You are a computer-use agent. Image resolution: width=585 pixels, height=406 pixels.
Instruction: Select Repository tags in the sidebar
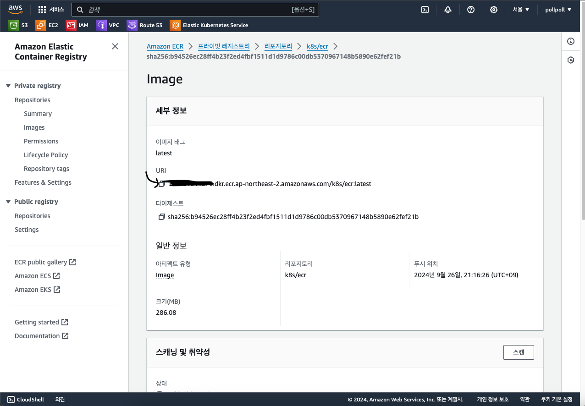(46, 169)
